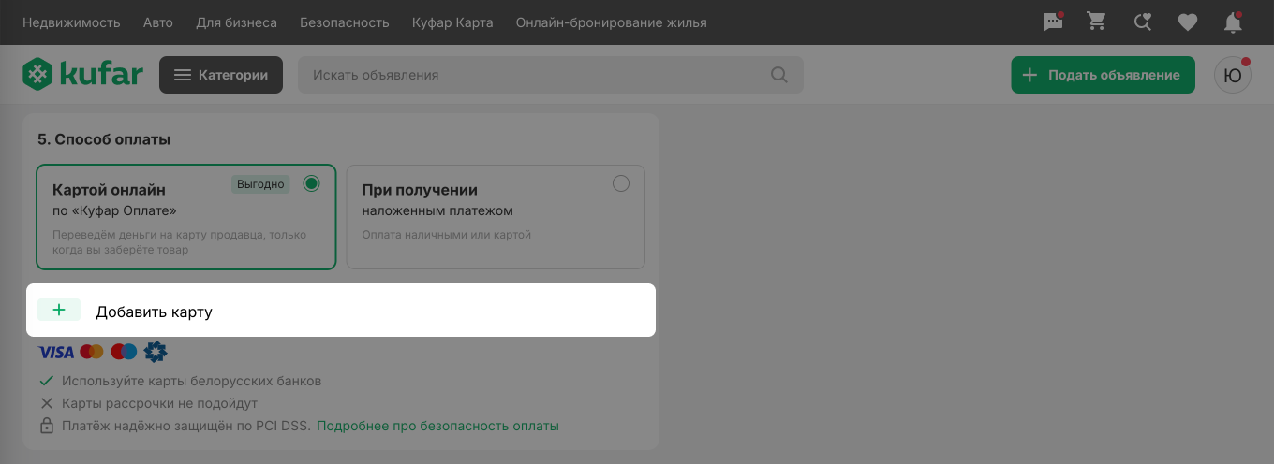Open Онлайн-бронирование жилья in top menu
Viewport: 1274px width, 464px height.
pos(612,22)
